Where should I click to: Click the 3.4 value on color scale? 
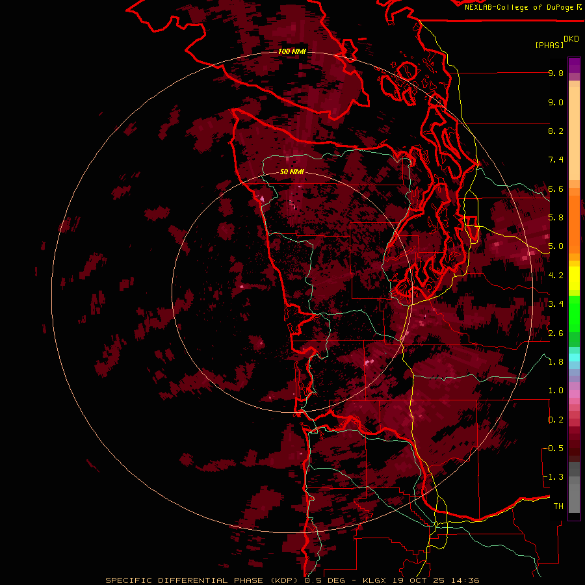click(556, 304)
